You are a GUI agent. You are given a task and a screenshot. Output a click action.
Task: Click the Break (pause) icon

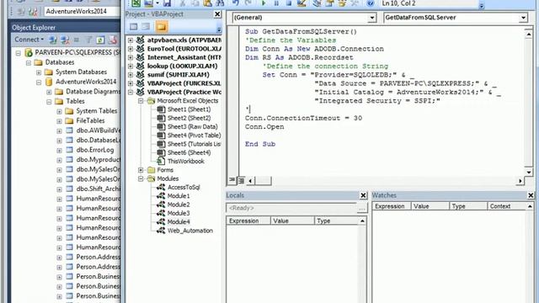pyautogui.click(x=276, y=3)
